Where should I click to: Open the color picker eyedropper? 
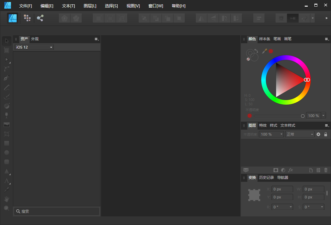point(264,51)
